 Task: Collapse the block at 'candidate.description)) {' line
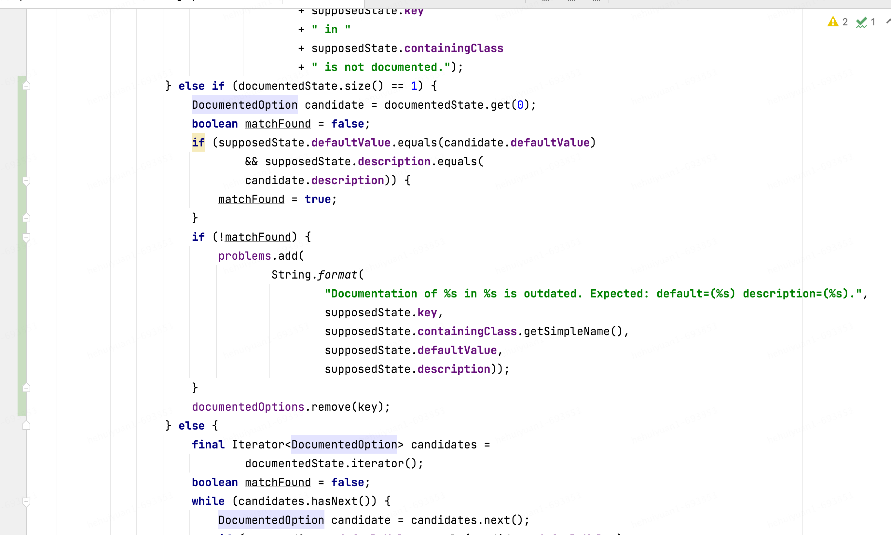(26, 181)
